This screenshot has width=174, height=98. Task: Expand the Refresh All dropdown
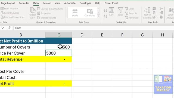34,18
